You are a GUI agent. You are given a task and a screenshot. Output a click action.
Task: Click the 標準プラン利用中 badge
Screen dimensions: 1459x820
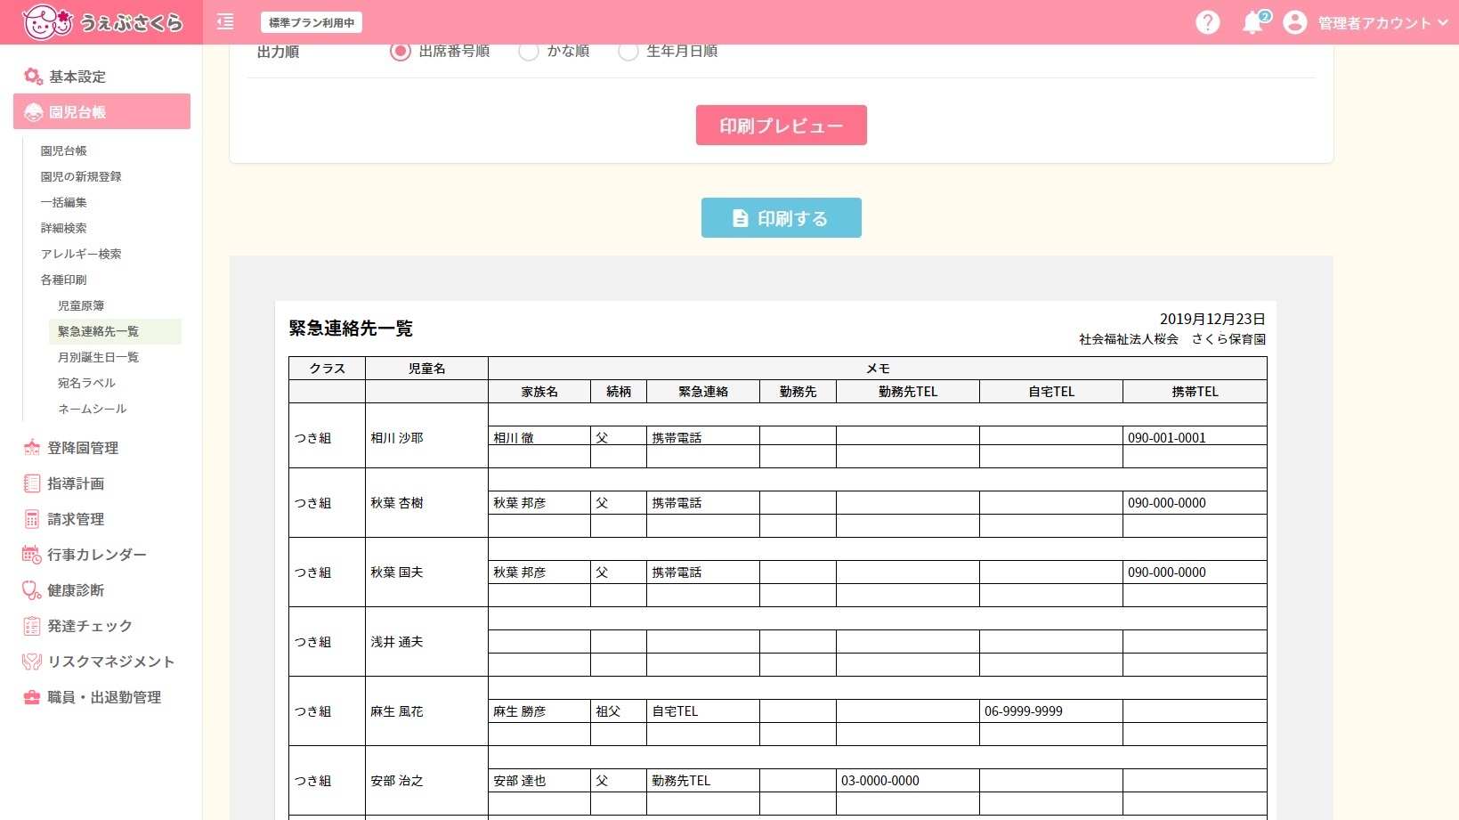tap(312, 22)
